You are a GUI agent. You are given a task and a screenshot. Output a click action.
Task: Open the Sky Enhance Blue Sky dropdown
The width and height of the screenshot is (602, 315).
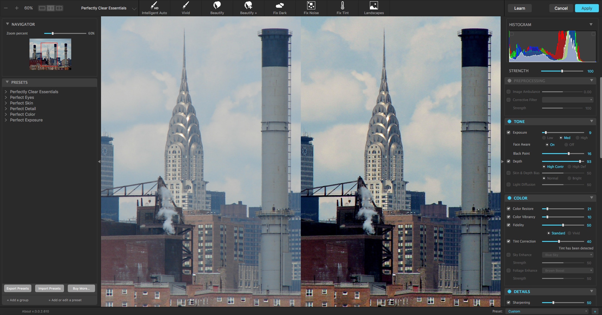click(x=567, y=255)
